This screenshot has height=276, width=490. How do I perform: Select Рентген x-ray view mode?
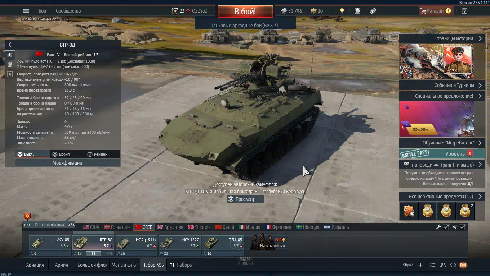[102, 154]
